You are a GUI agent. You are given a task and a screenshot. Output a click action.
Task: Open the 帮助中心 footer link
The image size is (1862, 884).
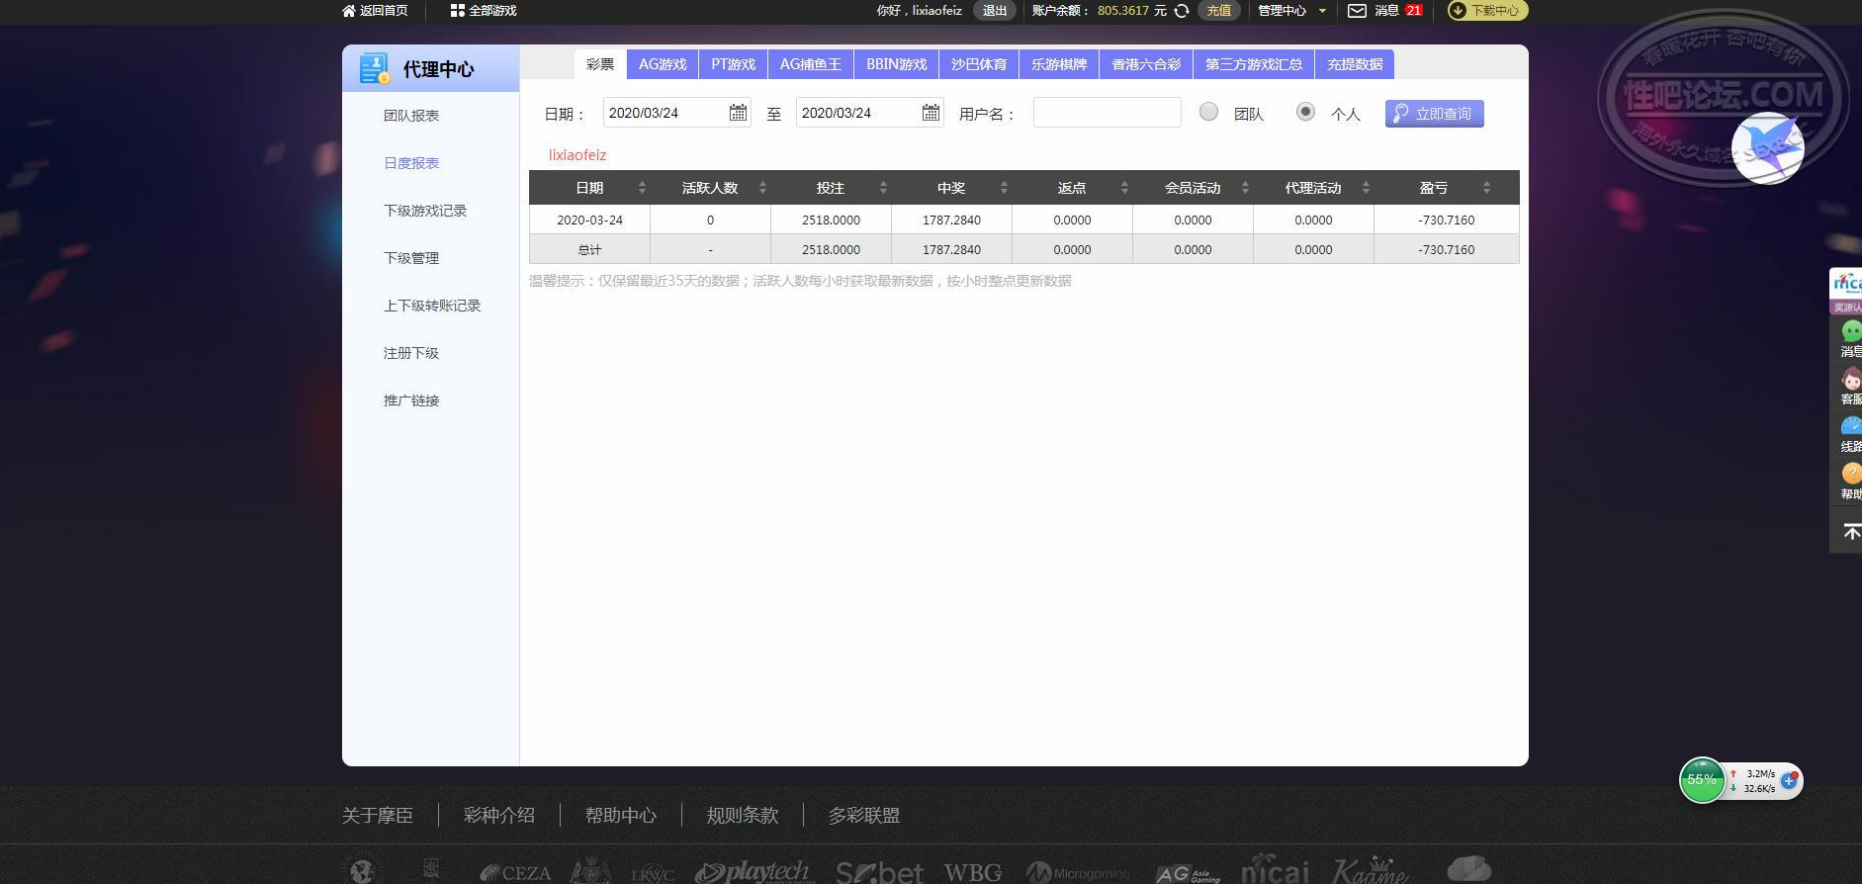(621, 816)
